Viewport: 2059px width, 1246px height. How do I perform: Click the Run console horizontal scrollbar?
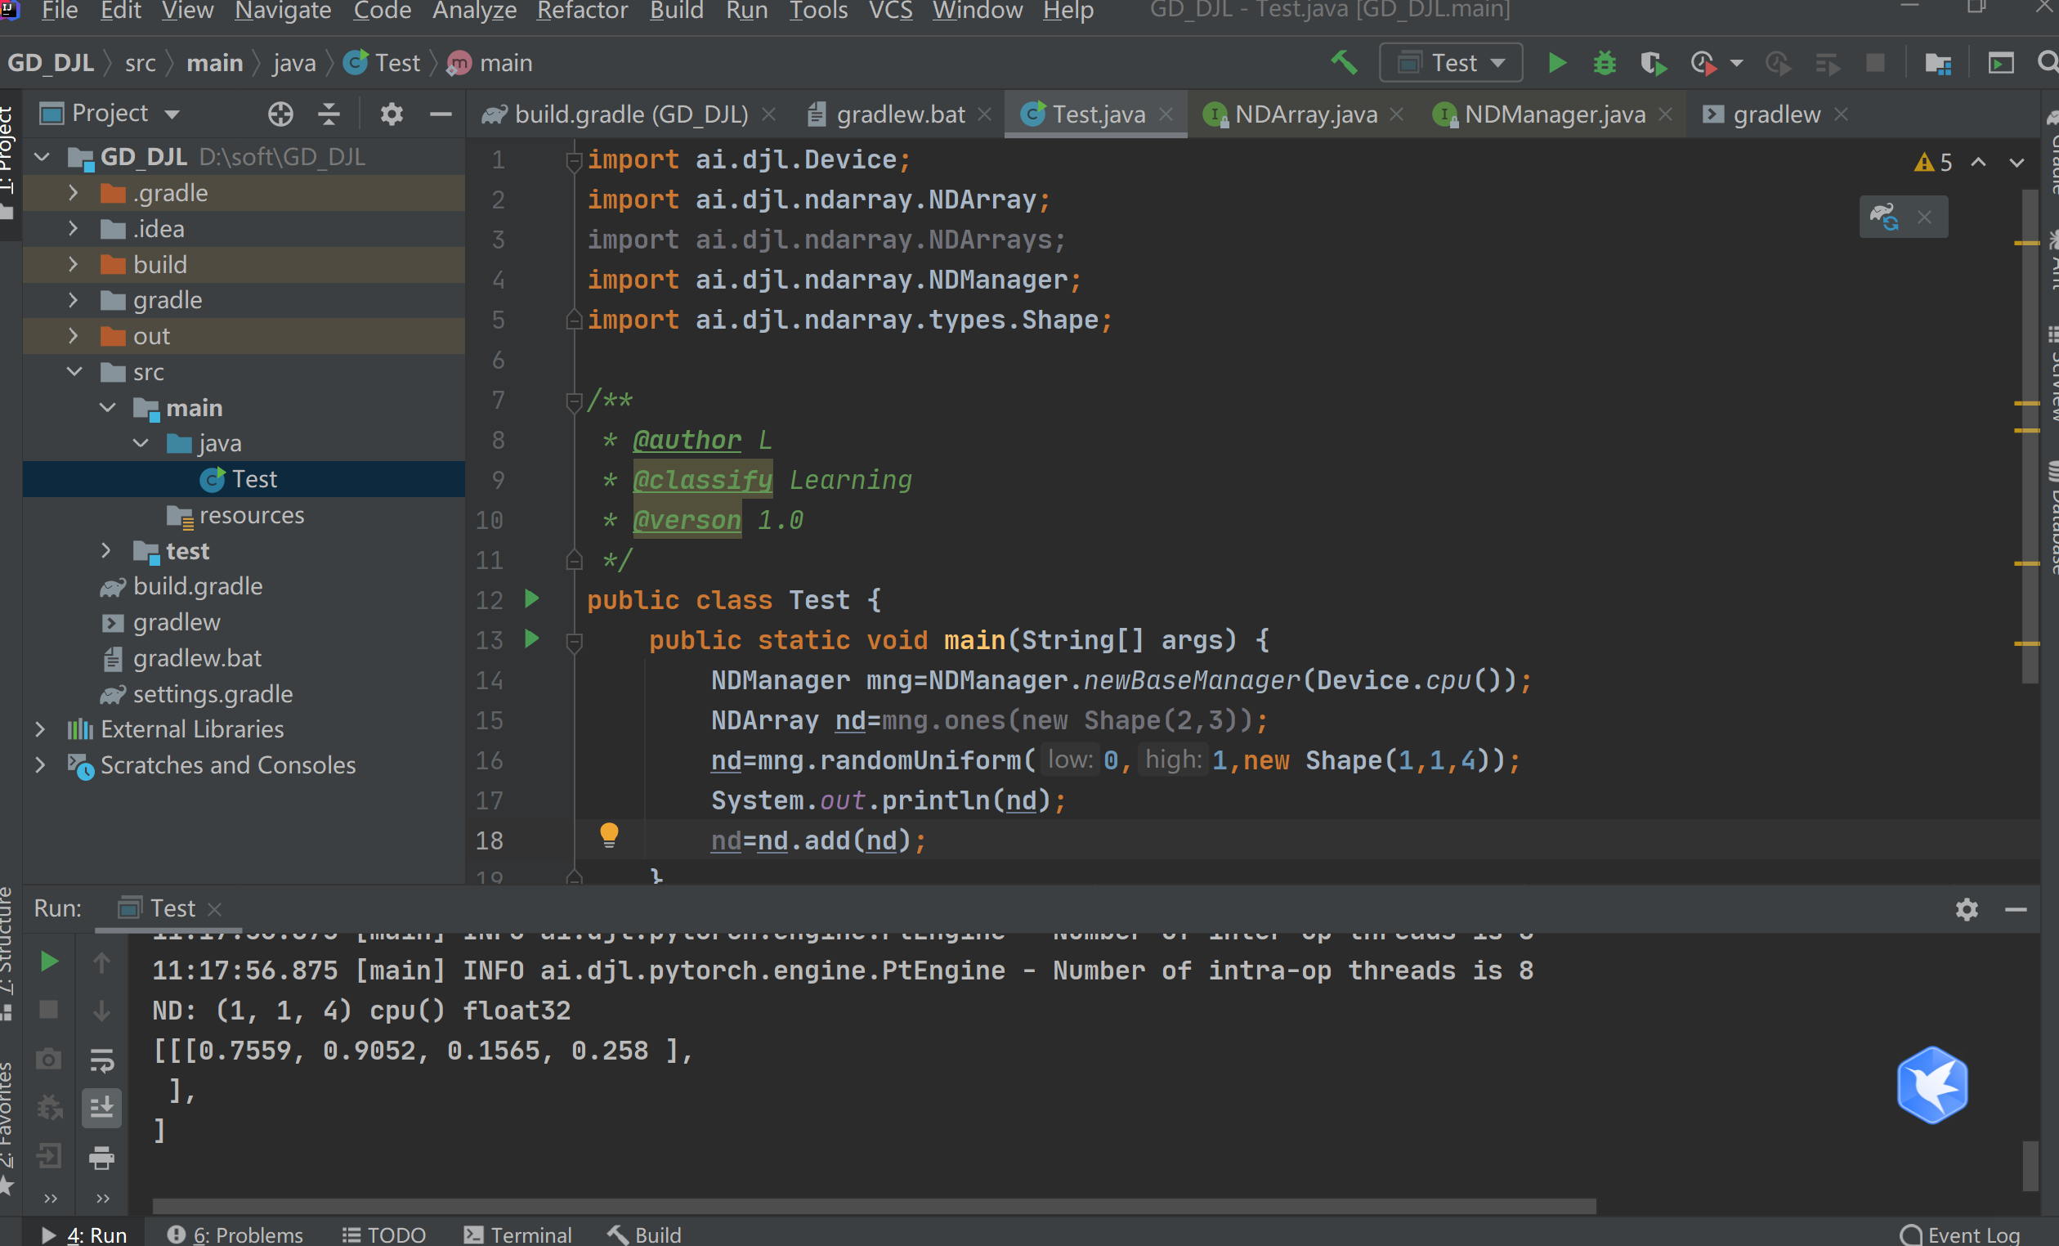873,1206
